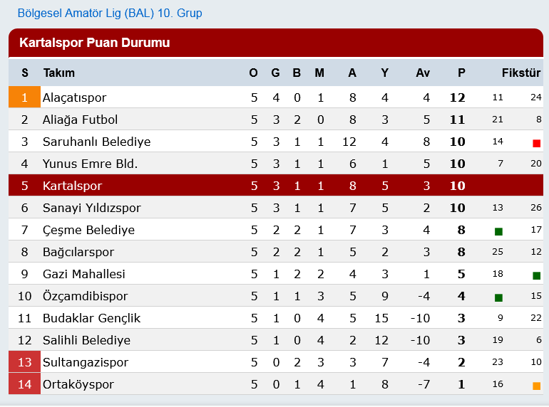Open fixture week 11 for Alaçatıspor

tap(498, 97)
